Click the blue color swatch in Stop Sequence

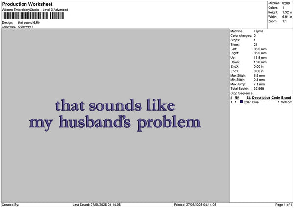(241, 102)
